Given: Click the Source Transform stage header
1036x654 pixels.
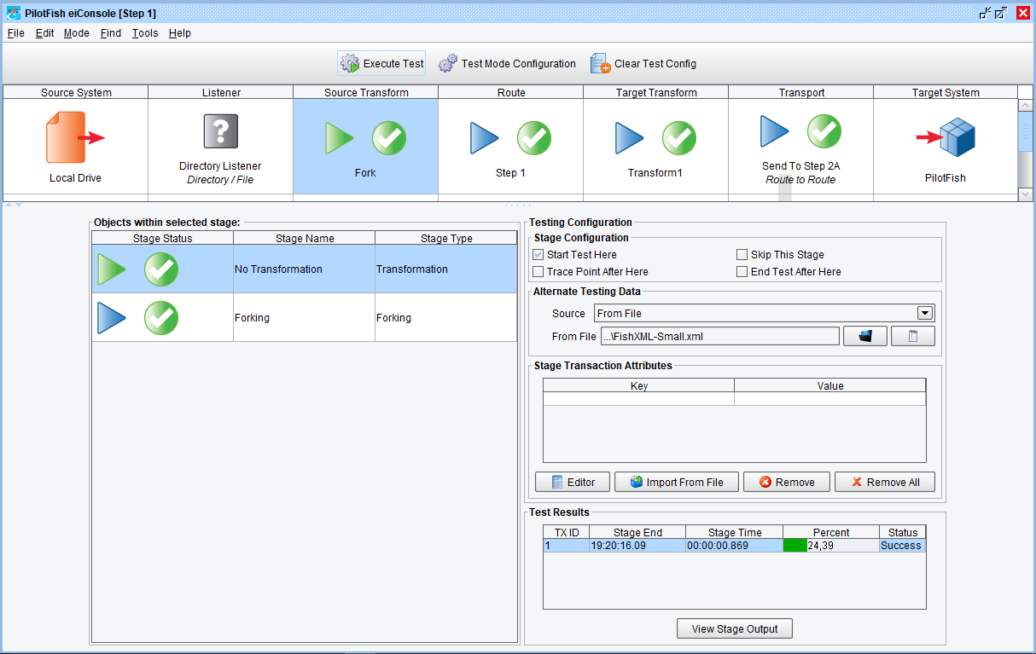Looking at the screenshot, I should coord(366,92).
